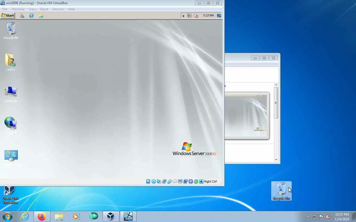Click the mouse integration status icon
The image size is (356, 222).
(x=196, y=181)
